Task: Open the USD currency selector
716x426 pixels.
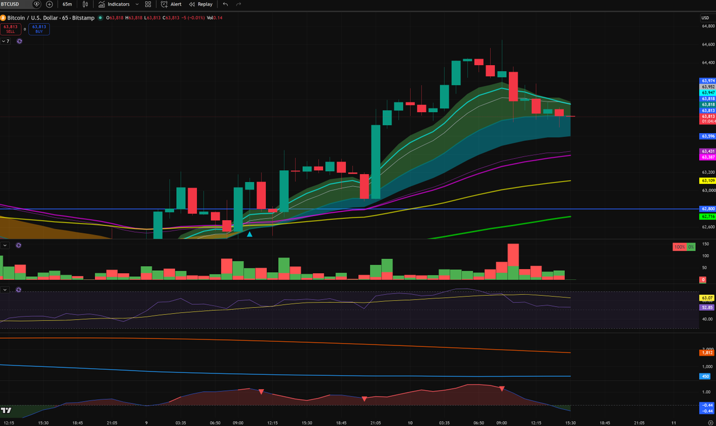Action: 705,18
